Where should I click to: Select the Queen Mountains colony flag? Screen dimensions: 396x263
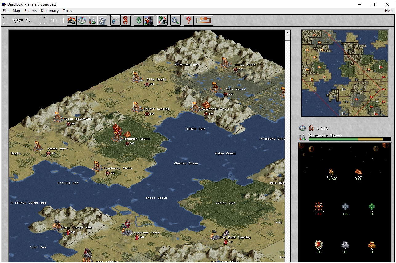[x=57, y=117]
